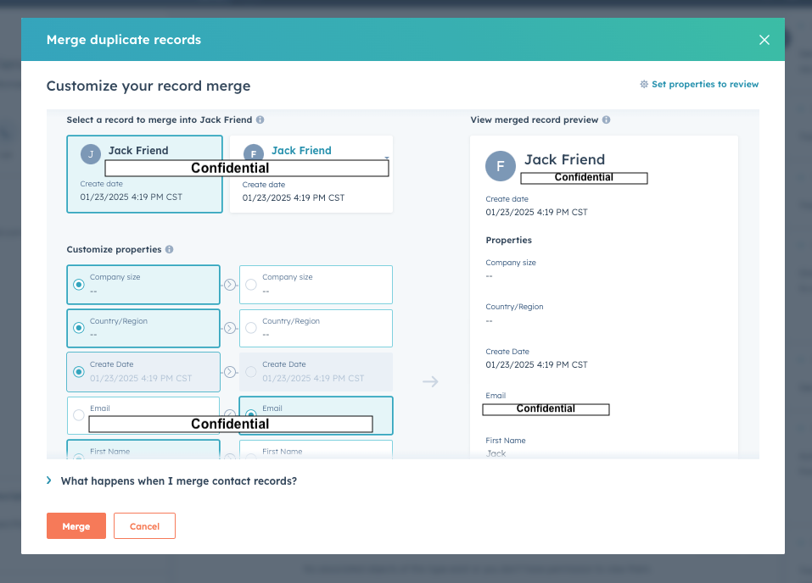Click the Create date value in merged preview header
812x583 pixels.
pos(536,212)
